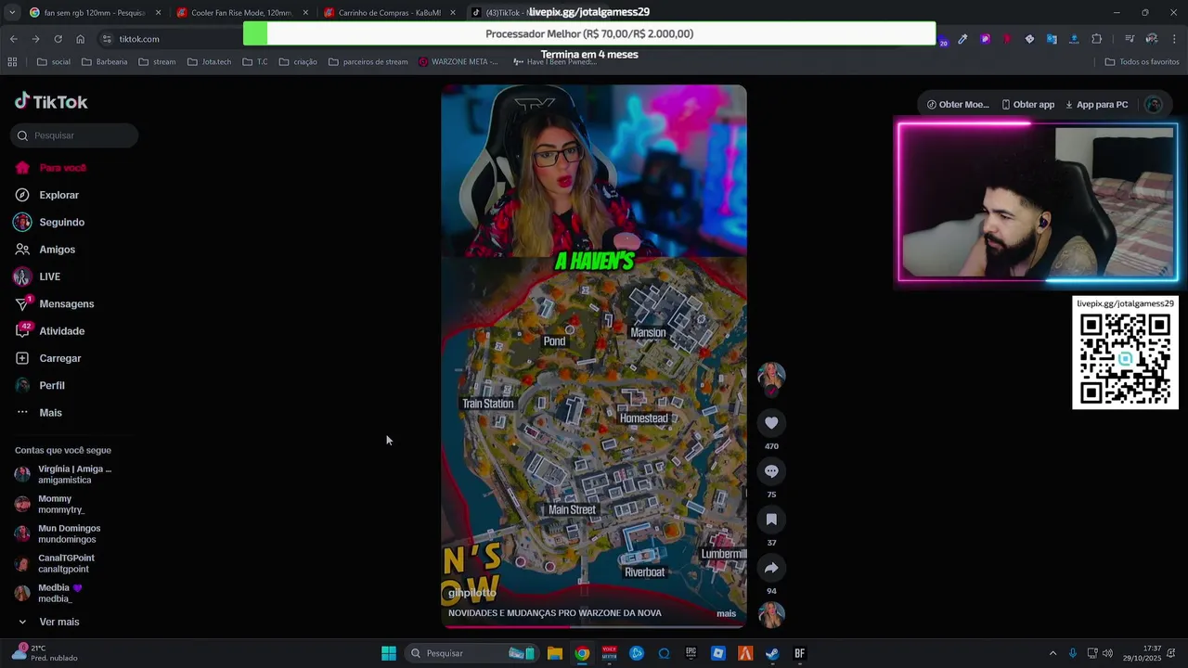Viewport: 1188px width, 668px height.
Task: Click Obter app button
Action: [1027, 105]
